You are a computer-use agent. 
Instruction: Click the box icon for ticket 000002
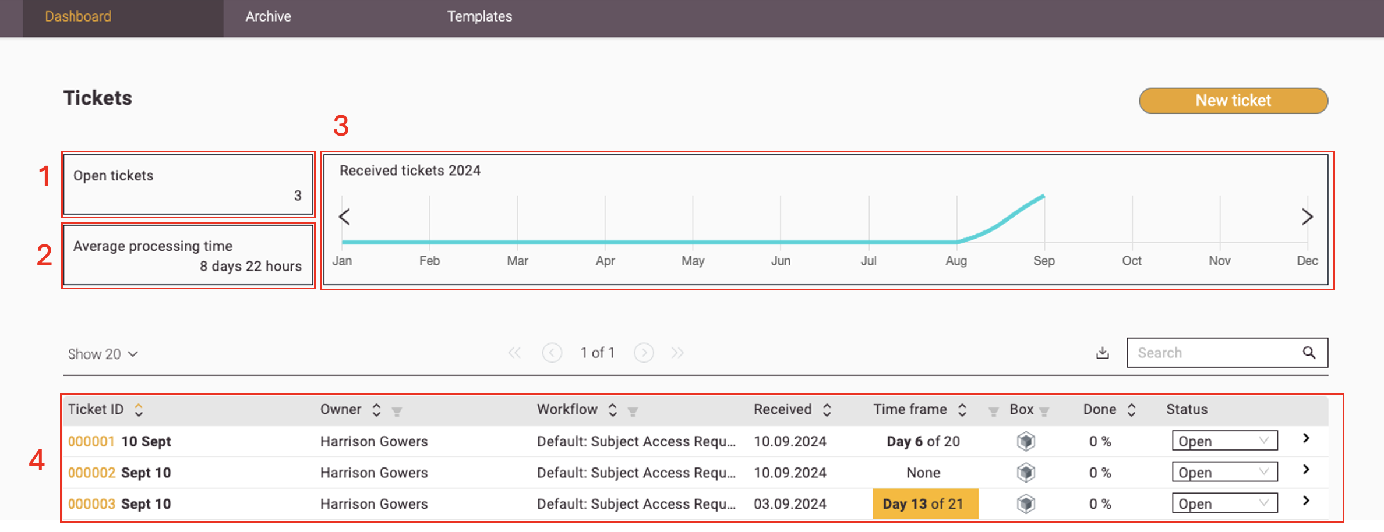tap(1026, 473)
